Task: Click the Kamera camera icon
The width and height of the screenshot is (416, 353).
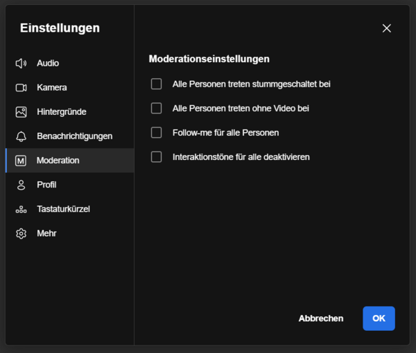Action: [x=21, y=88]
